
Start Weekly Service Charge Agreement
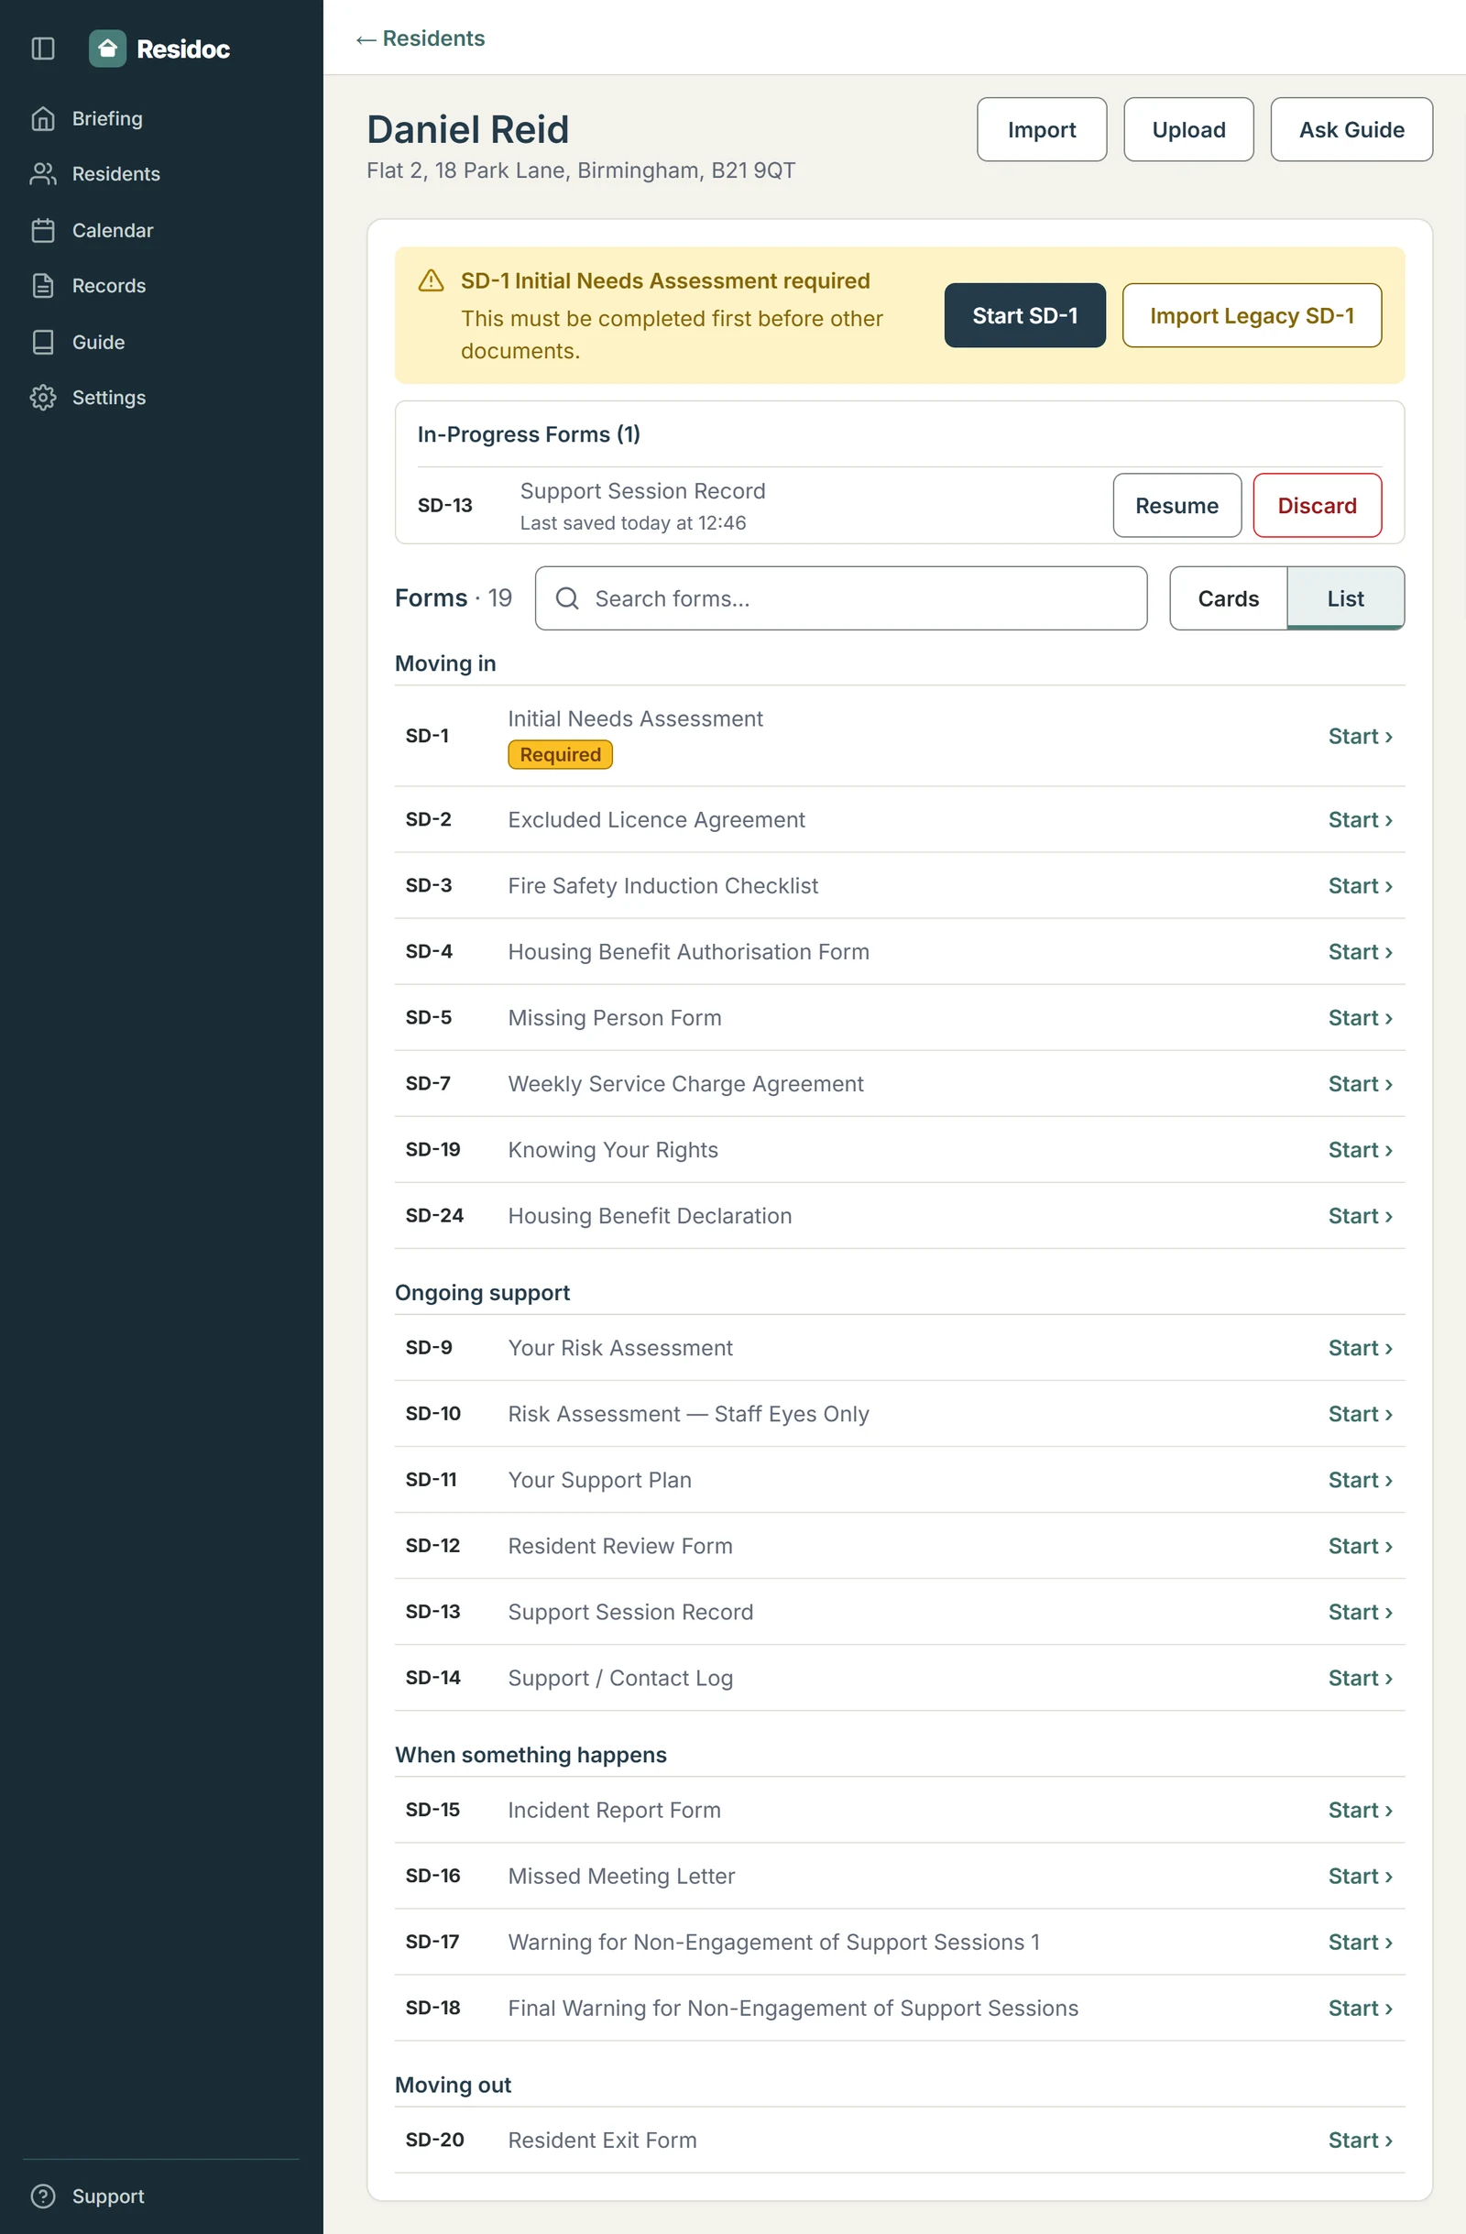[x=1359, y=1083]
